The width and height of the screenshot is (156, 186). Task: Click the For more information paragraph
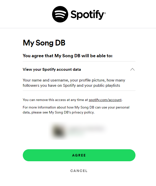(76, 110)
